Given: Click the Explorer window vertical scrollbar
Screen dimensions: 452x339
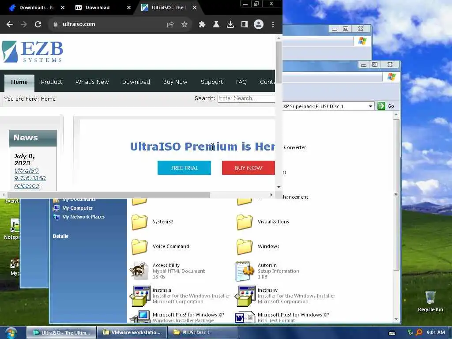Looking at the screenshot, I should (x=396, y=195).
